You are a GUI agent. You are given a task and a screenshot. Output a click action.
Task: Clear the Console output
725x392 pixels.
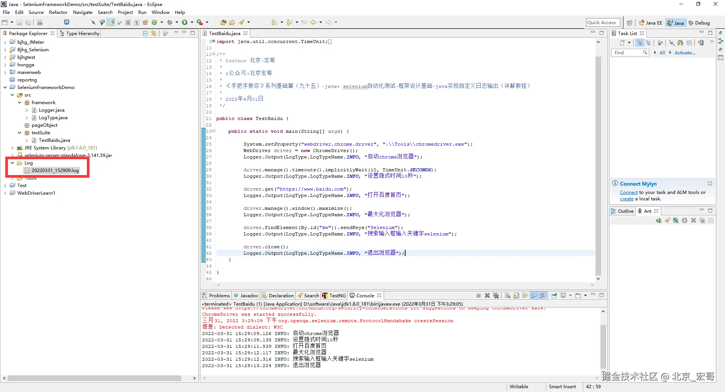coord(507,295)
